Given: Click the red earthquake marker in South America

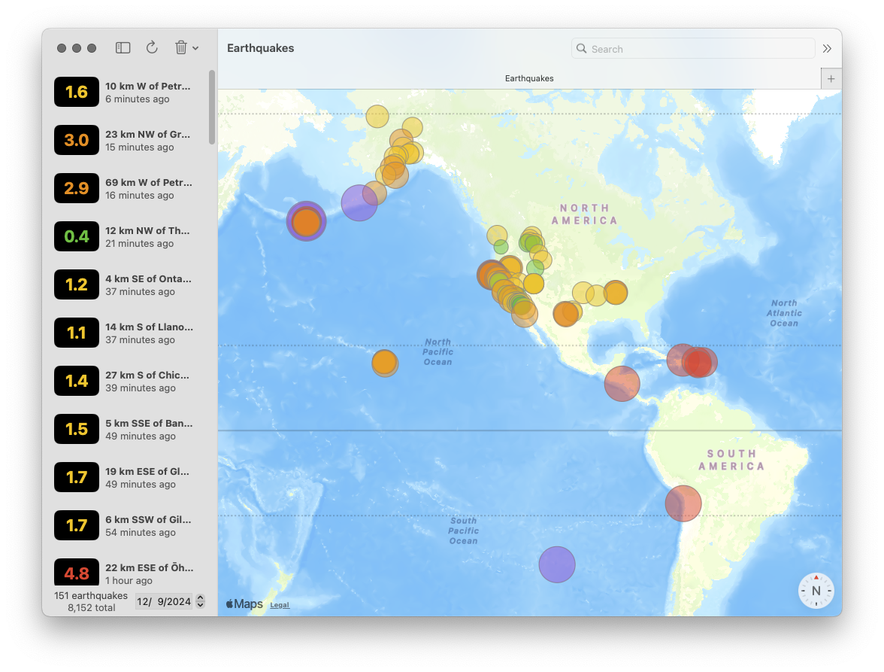Looking at the screenshot, I should [683, 503].
